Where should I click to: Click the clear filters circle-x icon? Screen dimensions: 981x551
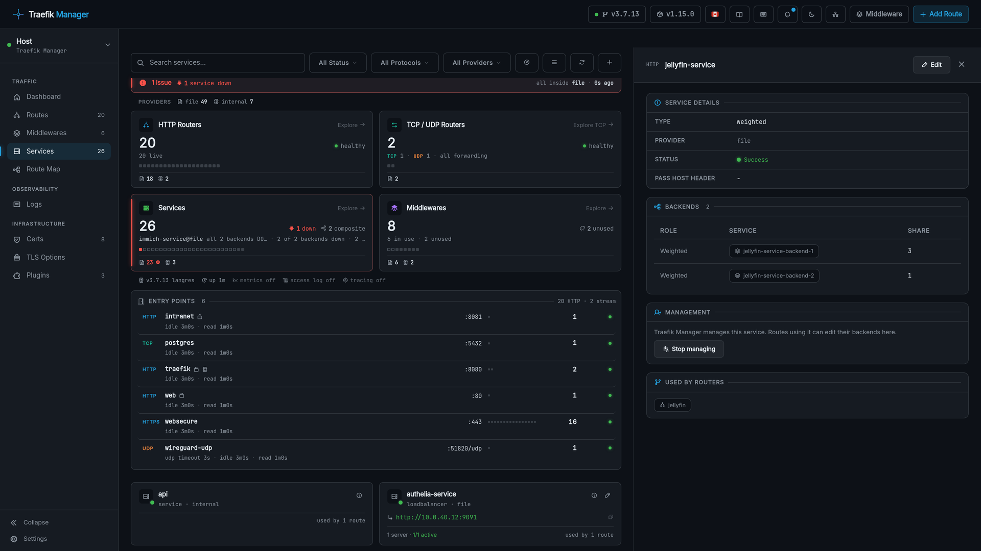click(527, 62)
